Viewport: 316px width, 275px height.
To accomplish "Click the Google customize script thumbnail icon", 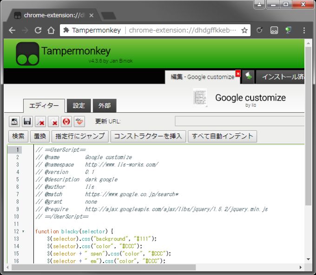I will [200, 97].
